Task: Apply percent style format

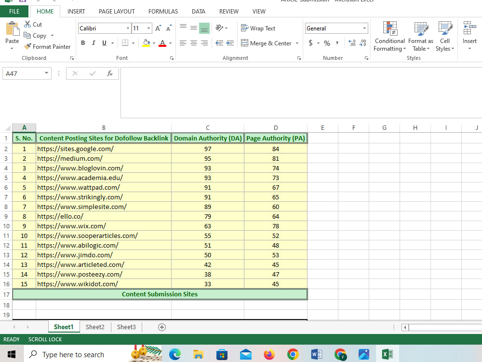Action: coord(327,43)
